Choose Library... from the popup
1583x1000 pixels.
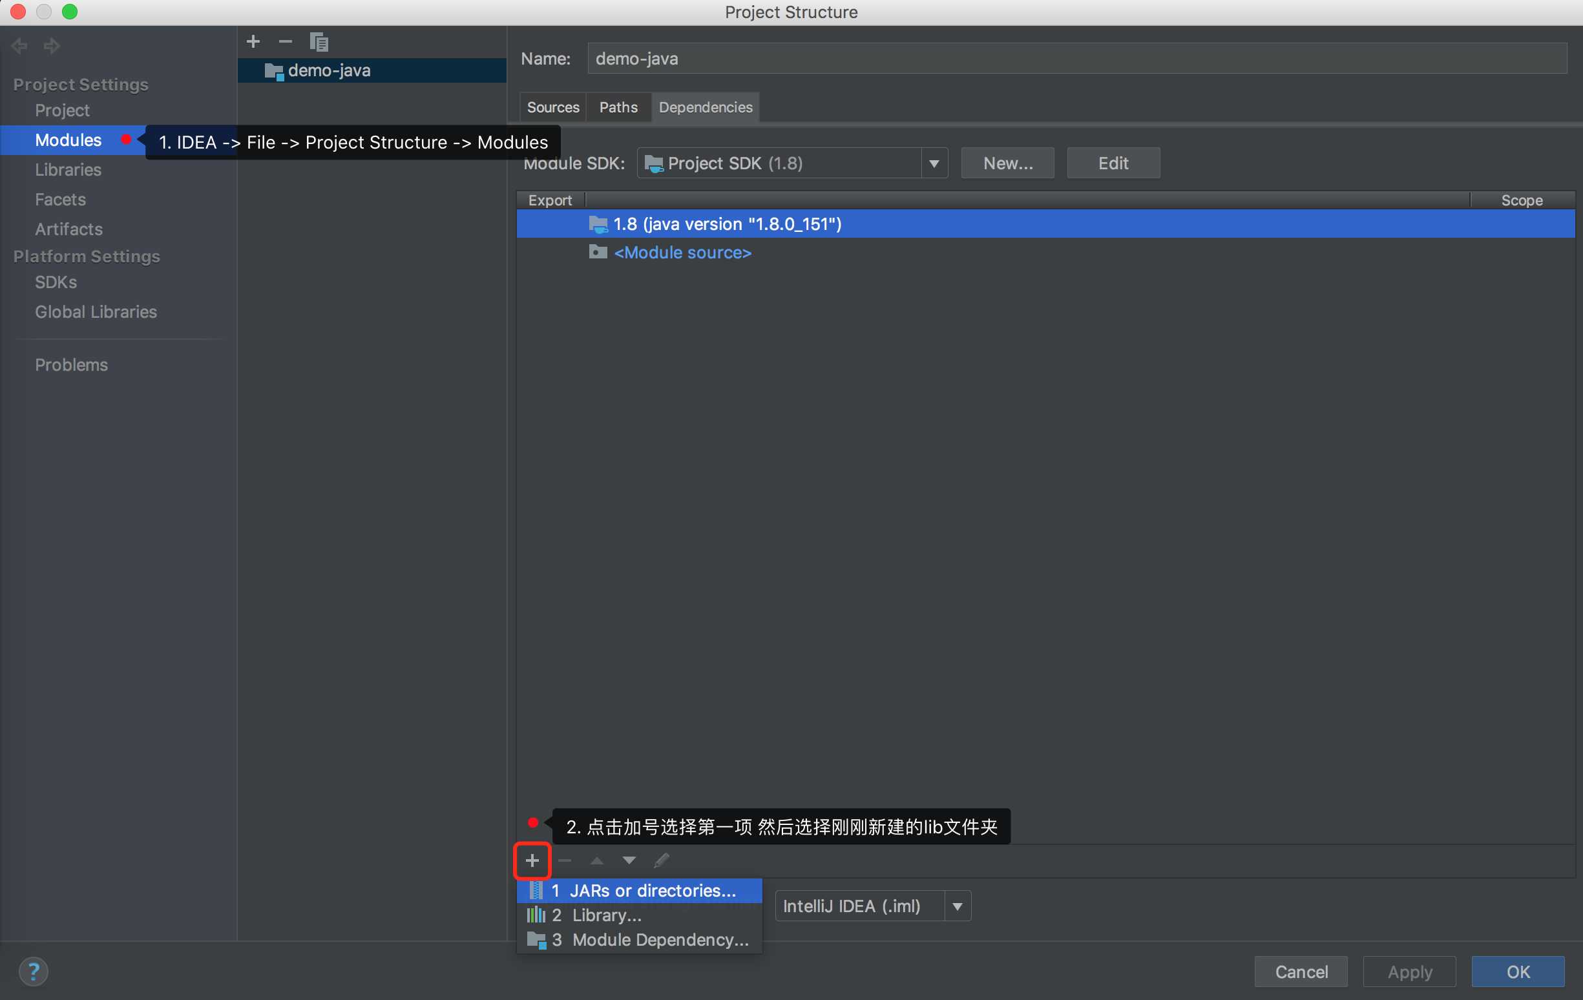tap(640, 915)
